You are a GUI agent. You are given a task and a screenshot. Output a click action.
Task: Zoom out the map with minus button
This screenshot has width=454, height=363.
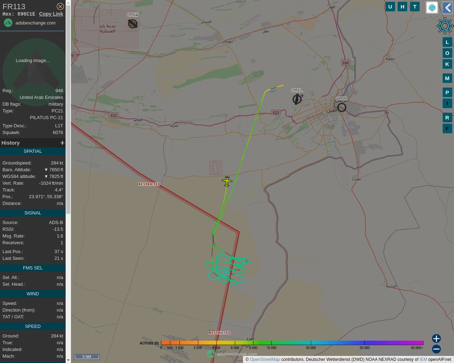click(436, 349)
